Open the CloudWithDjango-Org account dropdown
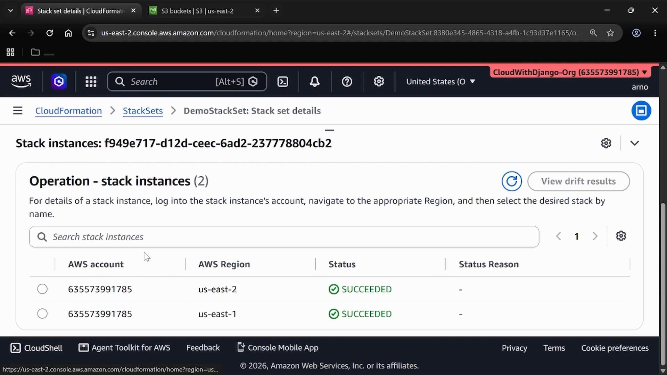The height and width of the screenshot is (375, 667). (570, 72)
